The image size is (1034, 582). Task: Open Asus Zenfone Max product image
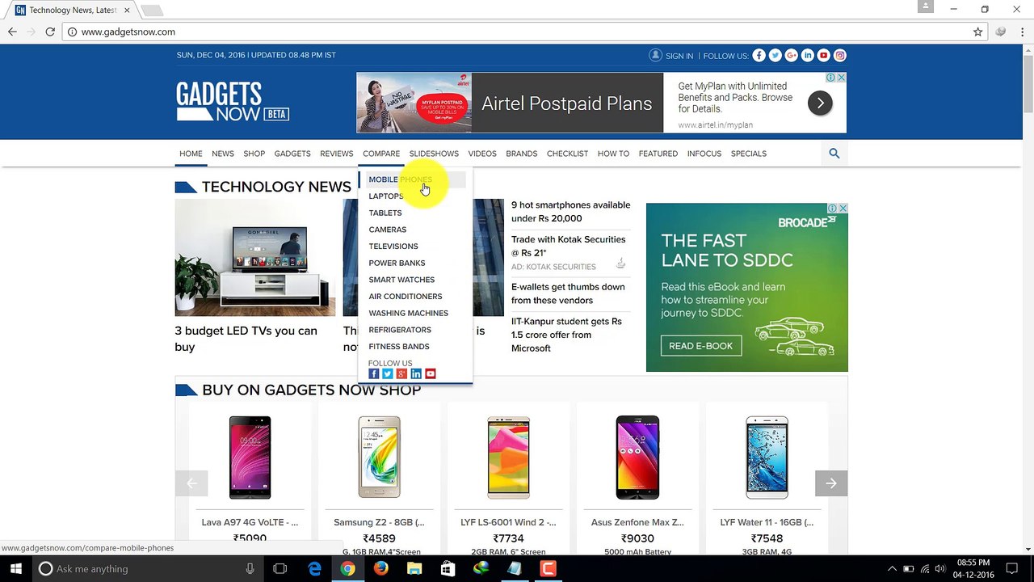point(637,458)
